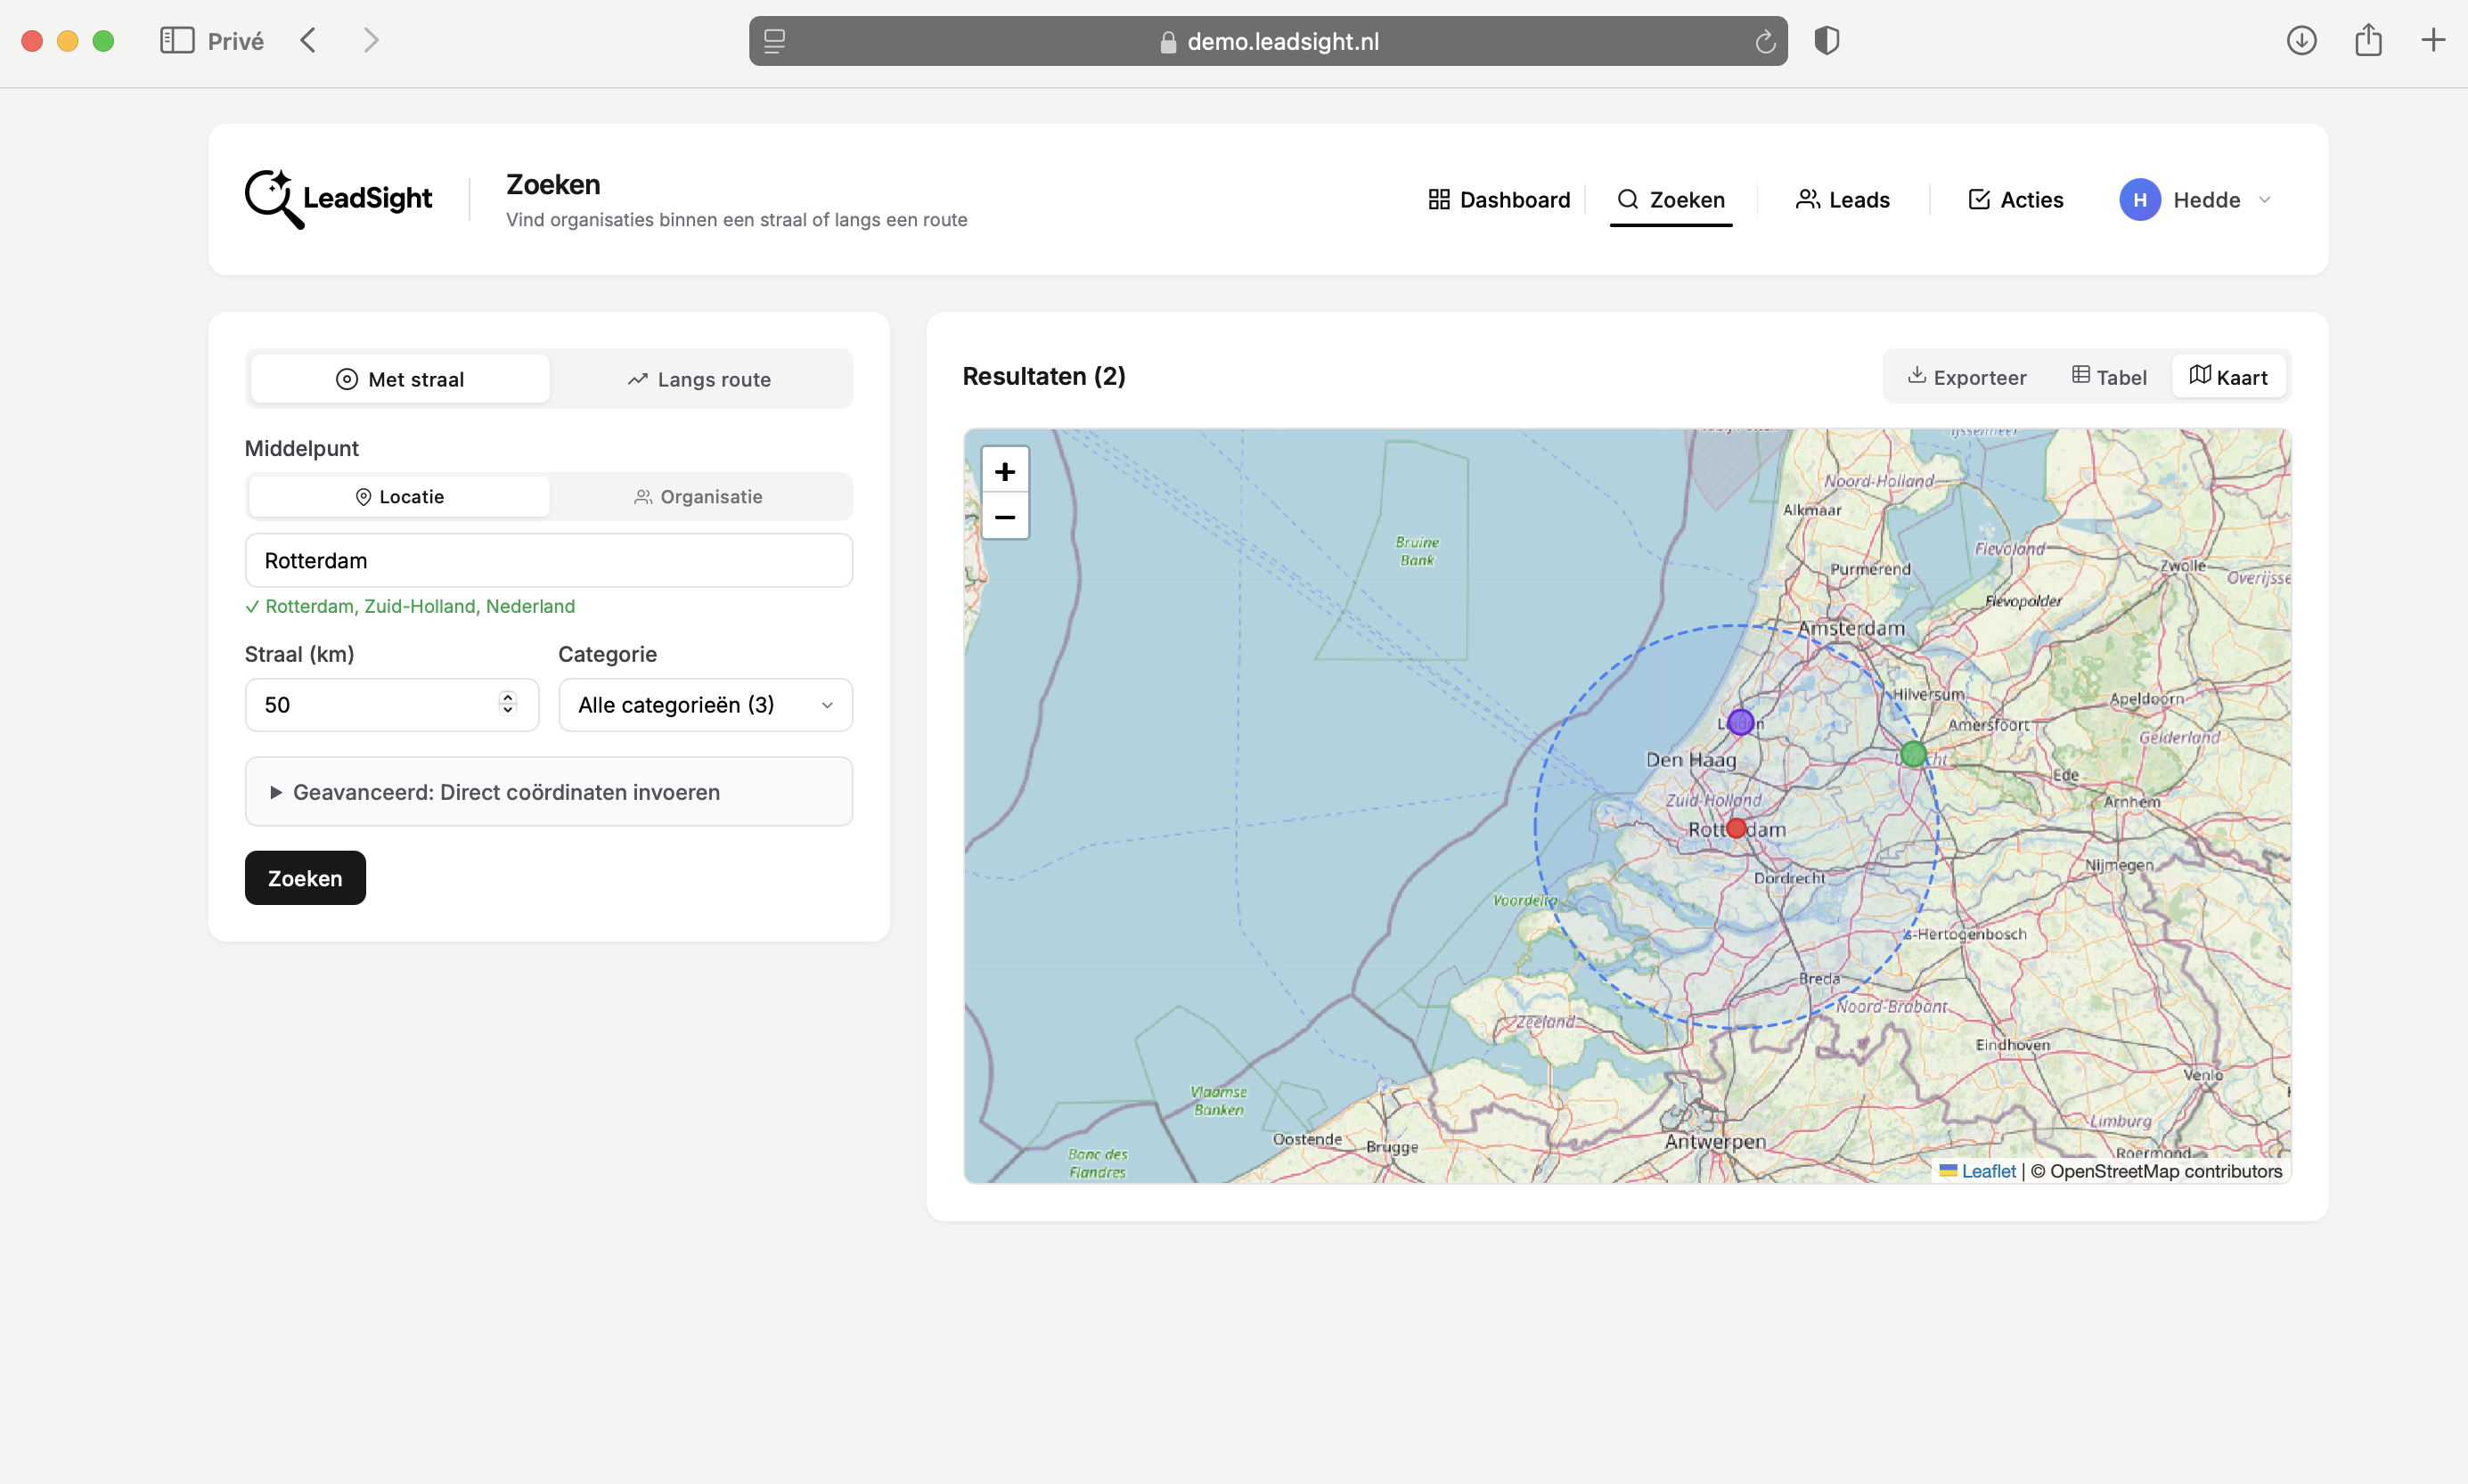Open Acties via the checkmark icon

click(1979, 199)
